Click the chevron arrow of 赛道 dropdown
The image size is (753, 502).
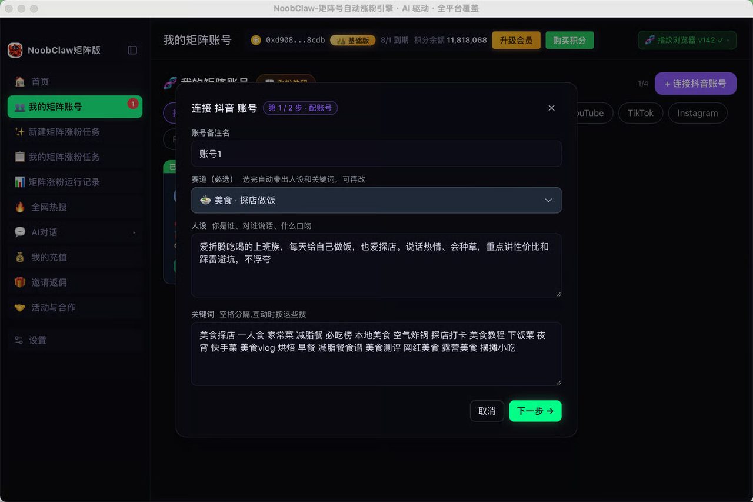(548, 200)
